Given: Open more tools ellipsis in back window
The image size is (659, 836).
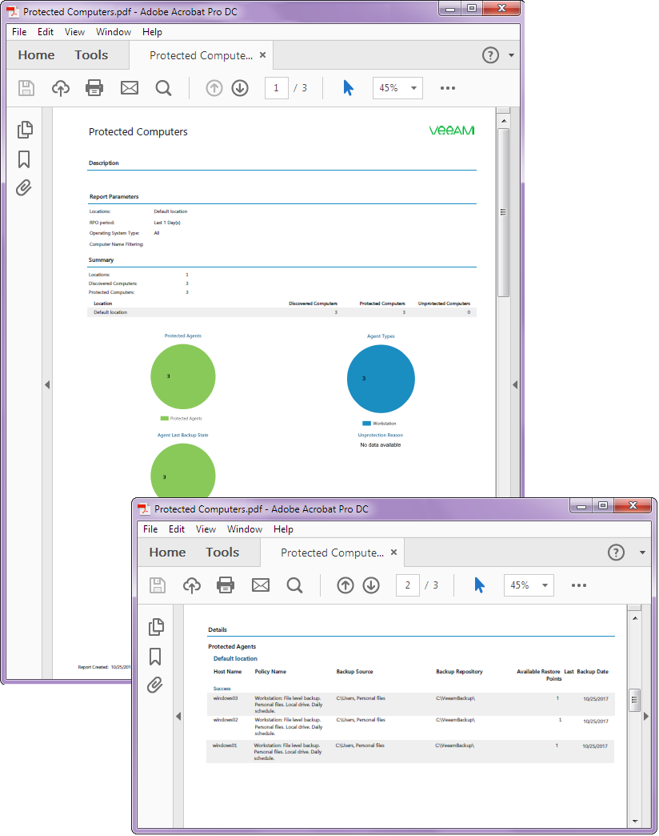Looking at the screenshot, I should pyautogui.click(x=448, y=88).
